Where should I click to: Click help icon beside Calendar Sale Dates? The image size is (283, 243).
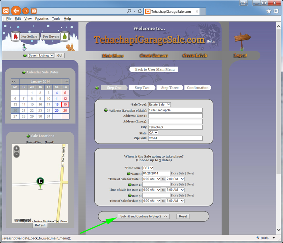(x=24, y=72)
